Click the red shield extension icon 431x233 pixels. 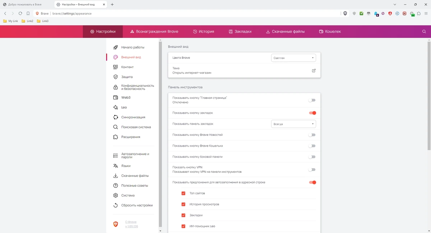390,13
